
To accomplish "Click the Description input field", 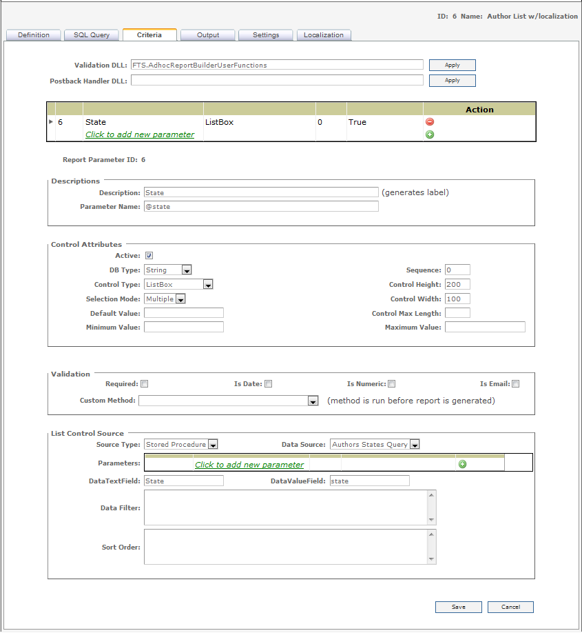I will [261, 192].
